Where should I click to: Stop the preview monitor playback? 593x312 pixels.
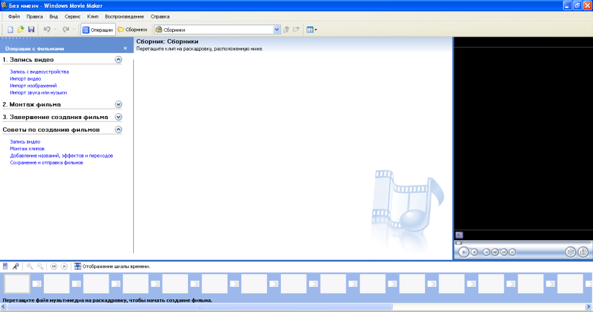point(474,252)
